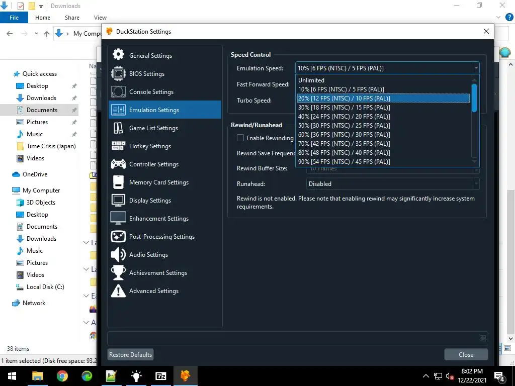Choose 50% [30 FPS (NTSC)] speed option

[384, 125]
